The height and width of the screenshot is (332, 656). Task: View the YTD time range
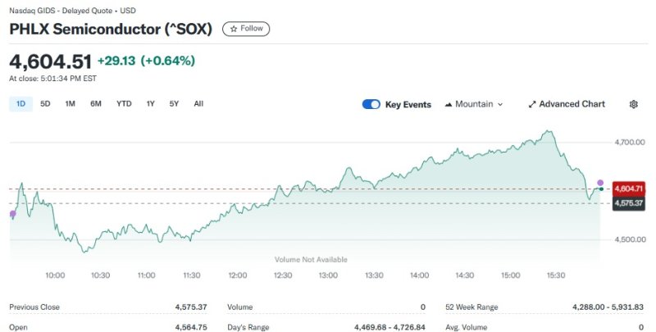124,103
